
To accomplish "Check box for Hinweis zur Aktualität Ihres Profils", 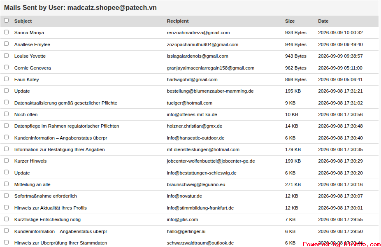I will (x=6, y=207).
